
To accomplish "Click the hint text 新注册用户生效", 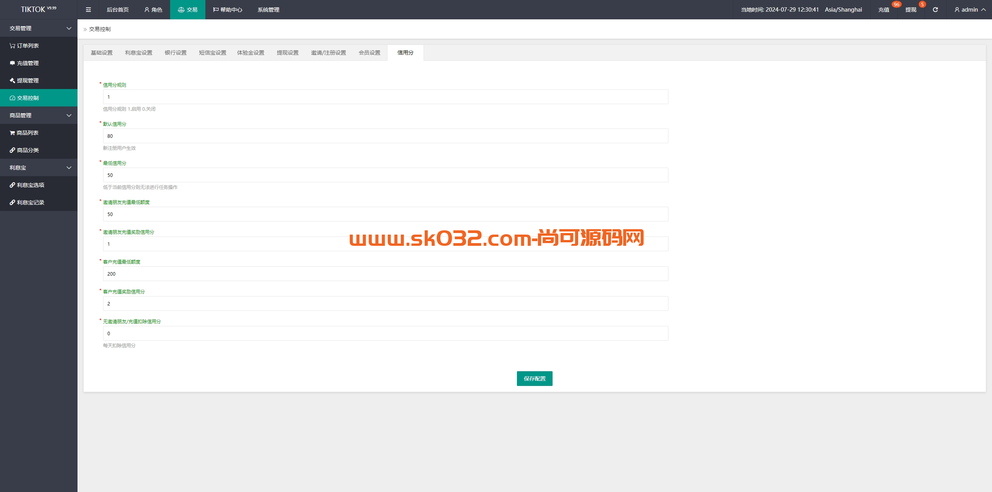I will (119, 148).
